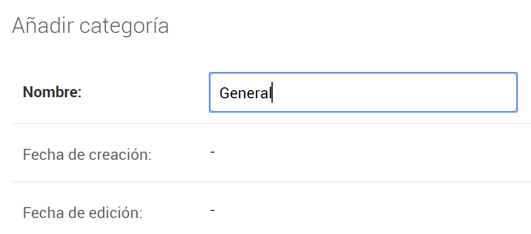
Task: Click the blue focused border of the Nombre field
Action: [363, 73]
